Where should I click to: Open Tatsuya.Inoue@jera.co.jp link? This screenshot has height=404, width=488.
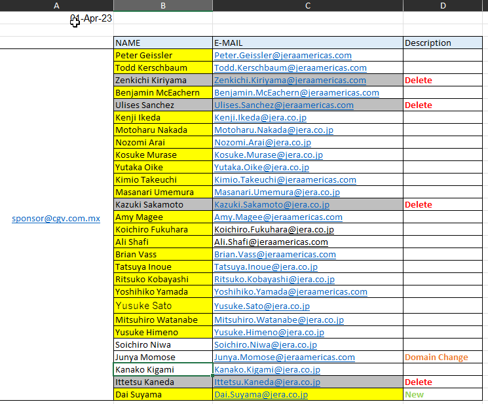point(266,267)
